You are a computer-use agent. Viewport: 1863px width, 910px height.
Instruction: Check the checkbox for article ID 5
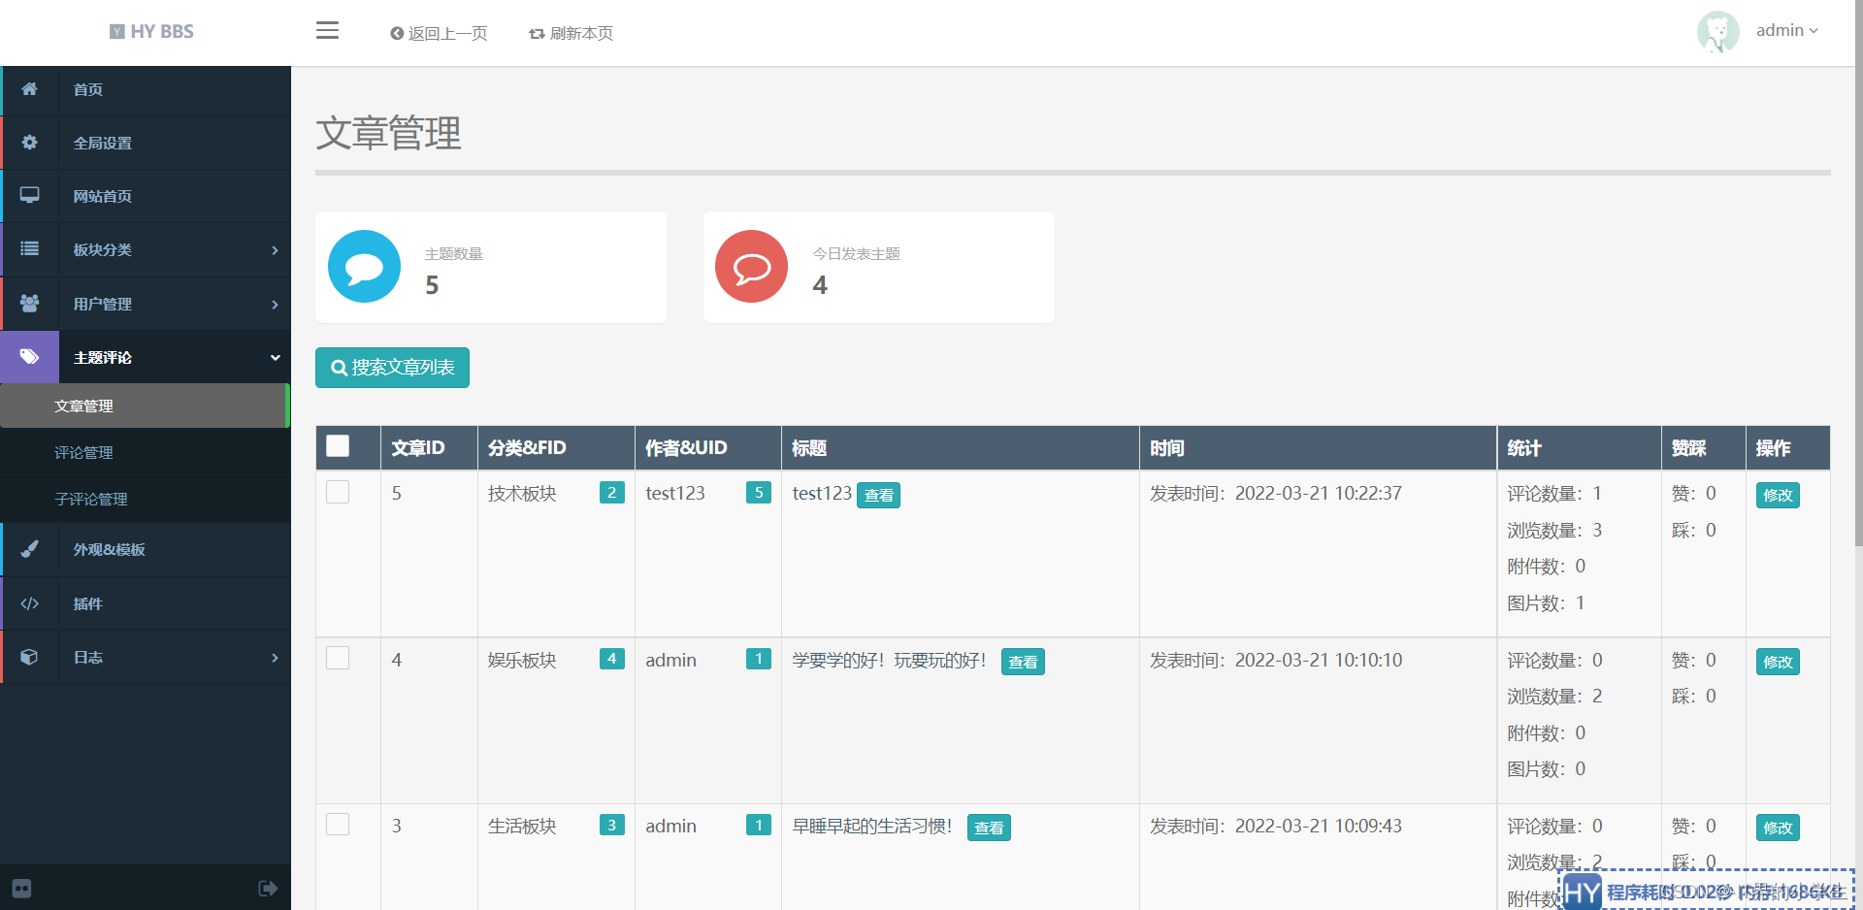[338, 492]
